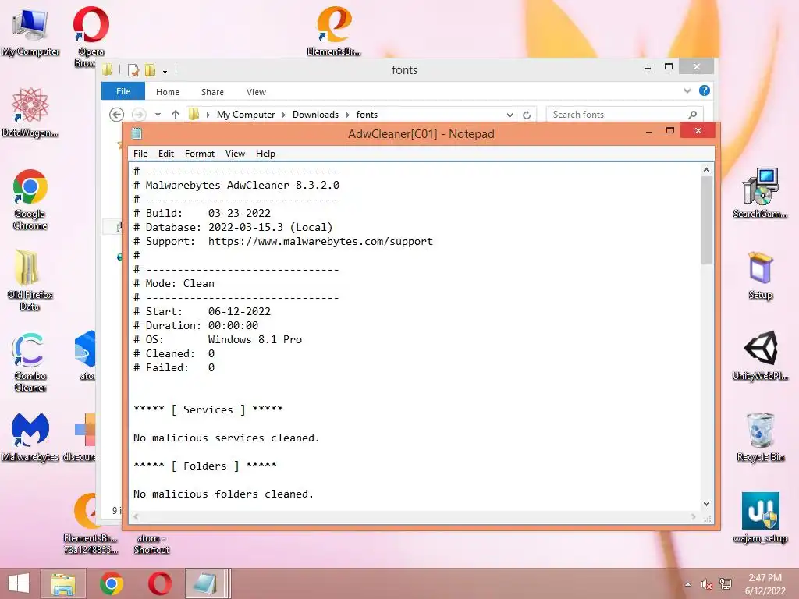Open Notepad Format menu

pyautogui.click(x=200, y=154)
